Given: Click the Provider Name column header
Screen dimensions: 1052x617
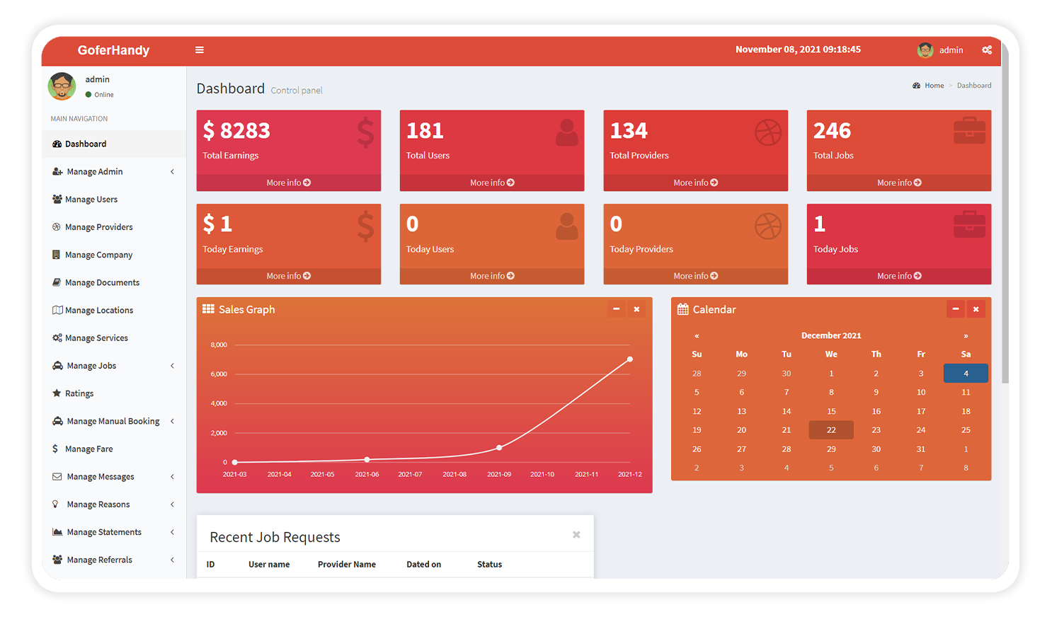Looking at the screenshot, I should coord(347,565).
